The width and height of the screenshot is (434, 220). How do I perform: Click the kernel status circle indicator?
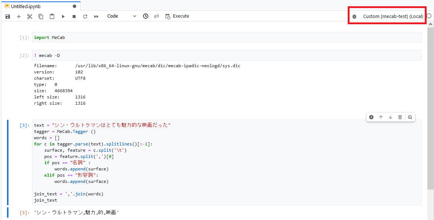pos(429,16)
